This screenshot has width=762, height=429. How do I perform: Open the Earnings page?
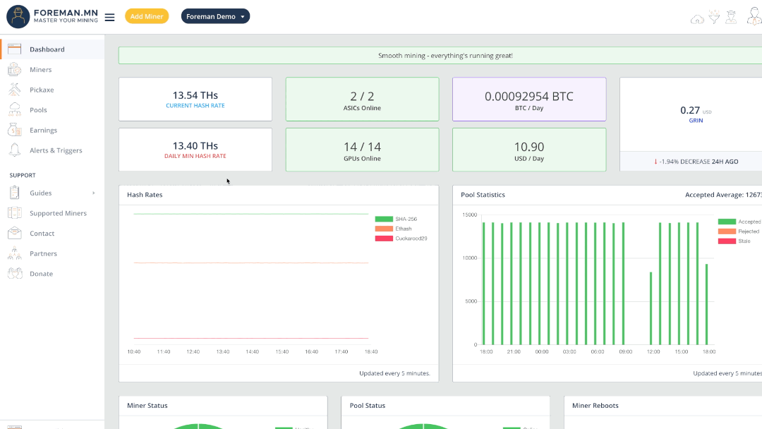point(43,131)
